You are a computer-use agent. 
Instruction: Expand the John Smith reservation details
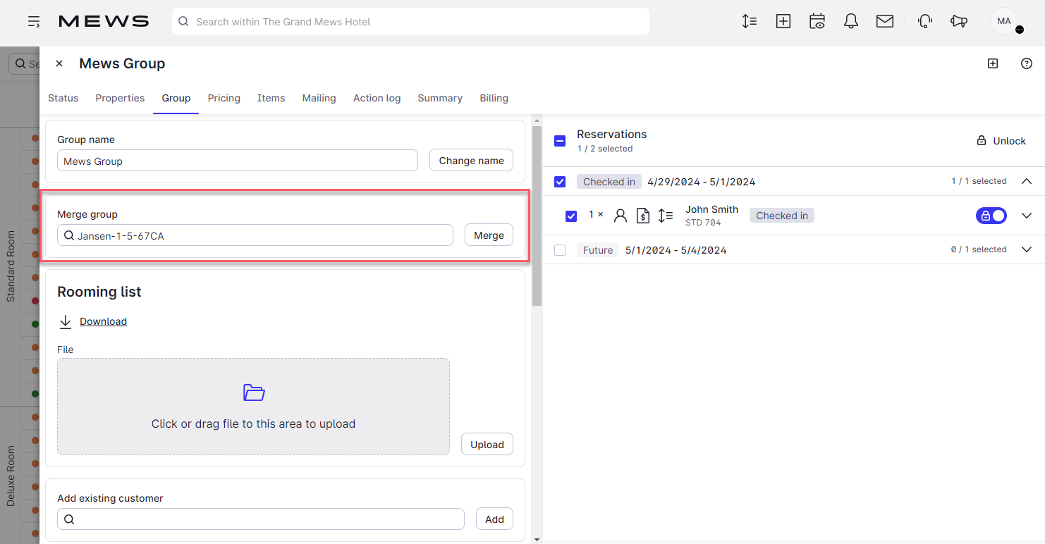1027,216
